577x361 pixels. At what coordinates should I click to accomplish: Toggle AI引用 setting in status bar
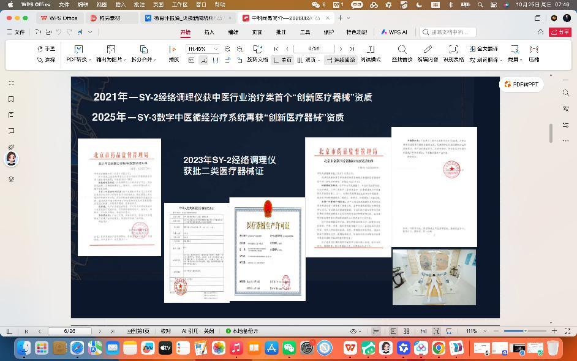198,331
